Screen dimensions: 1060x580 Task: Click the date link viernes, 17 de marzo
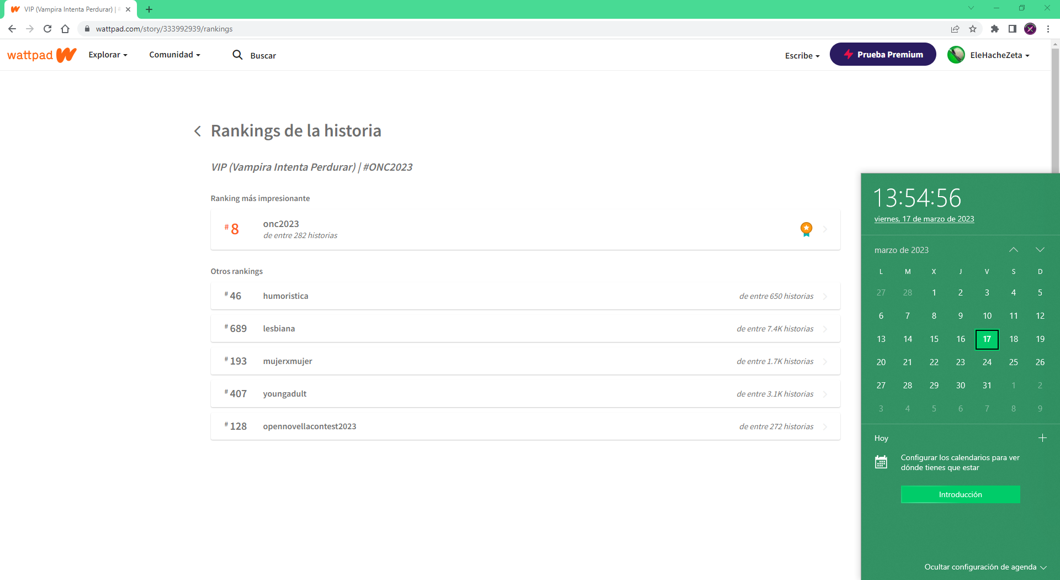924,219
